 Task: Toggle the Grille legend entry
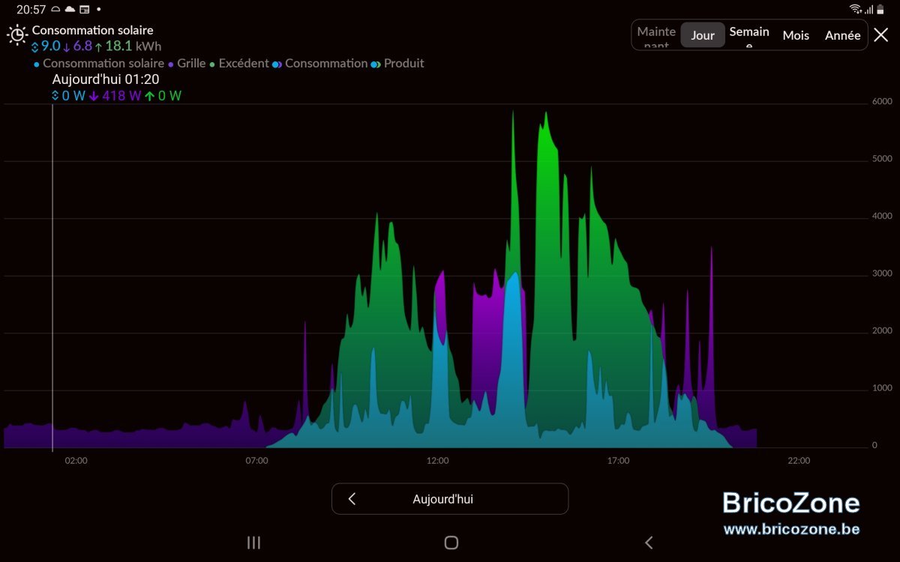[187, 64]
